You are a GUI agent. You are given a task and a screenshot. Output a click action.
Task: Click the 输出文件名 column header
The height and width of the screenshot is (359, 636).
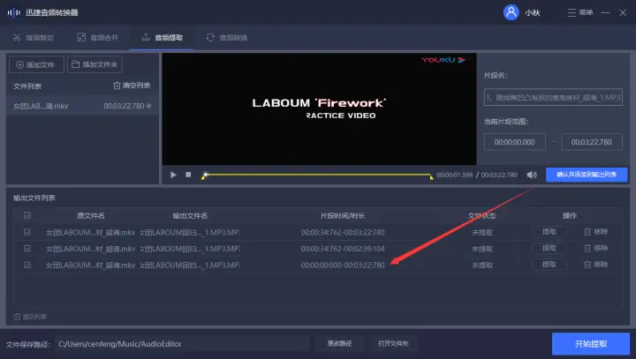pyautogui.click(x=190, y=215)
